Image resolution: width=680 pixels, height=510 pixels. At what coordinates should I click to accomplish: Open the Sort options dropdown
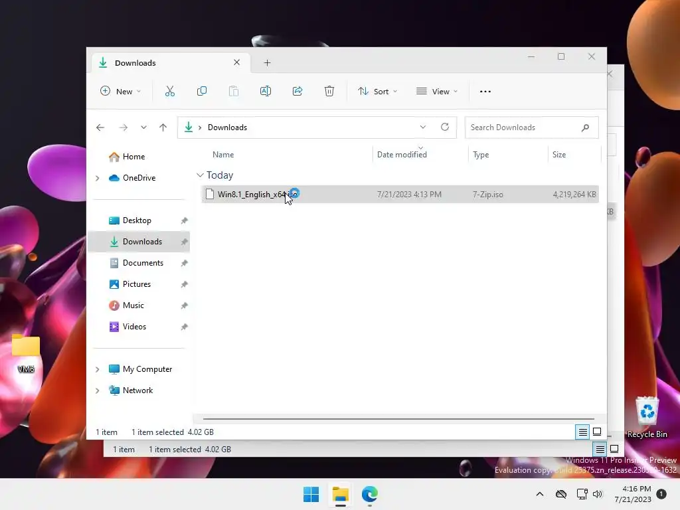pos(377,92)
